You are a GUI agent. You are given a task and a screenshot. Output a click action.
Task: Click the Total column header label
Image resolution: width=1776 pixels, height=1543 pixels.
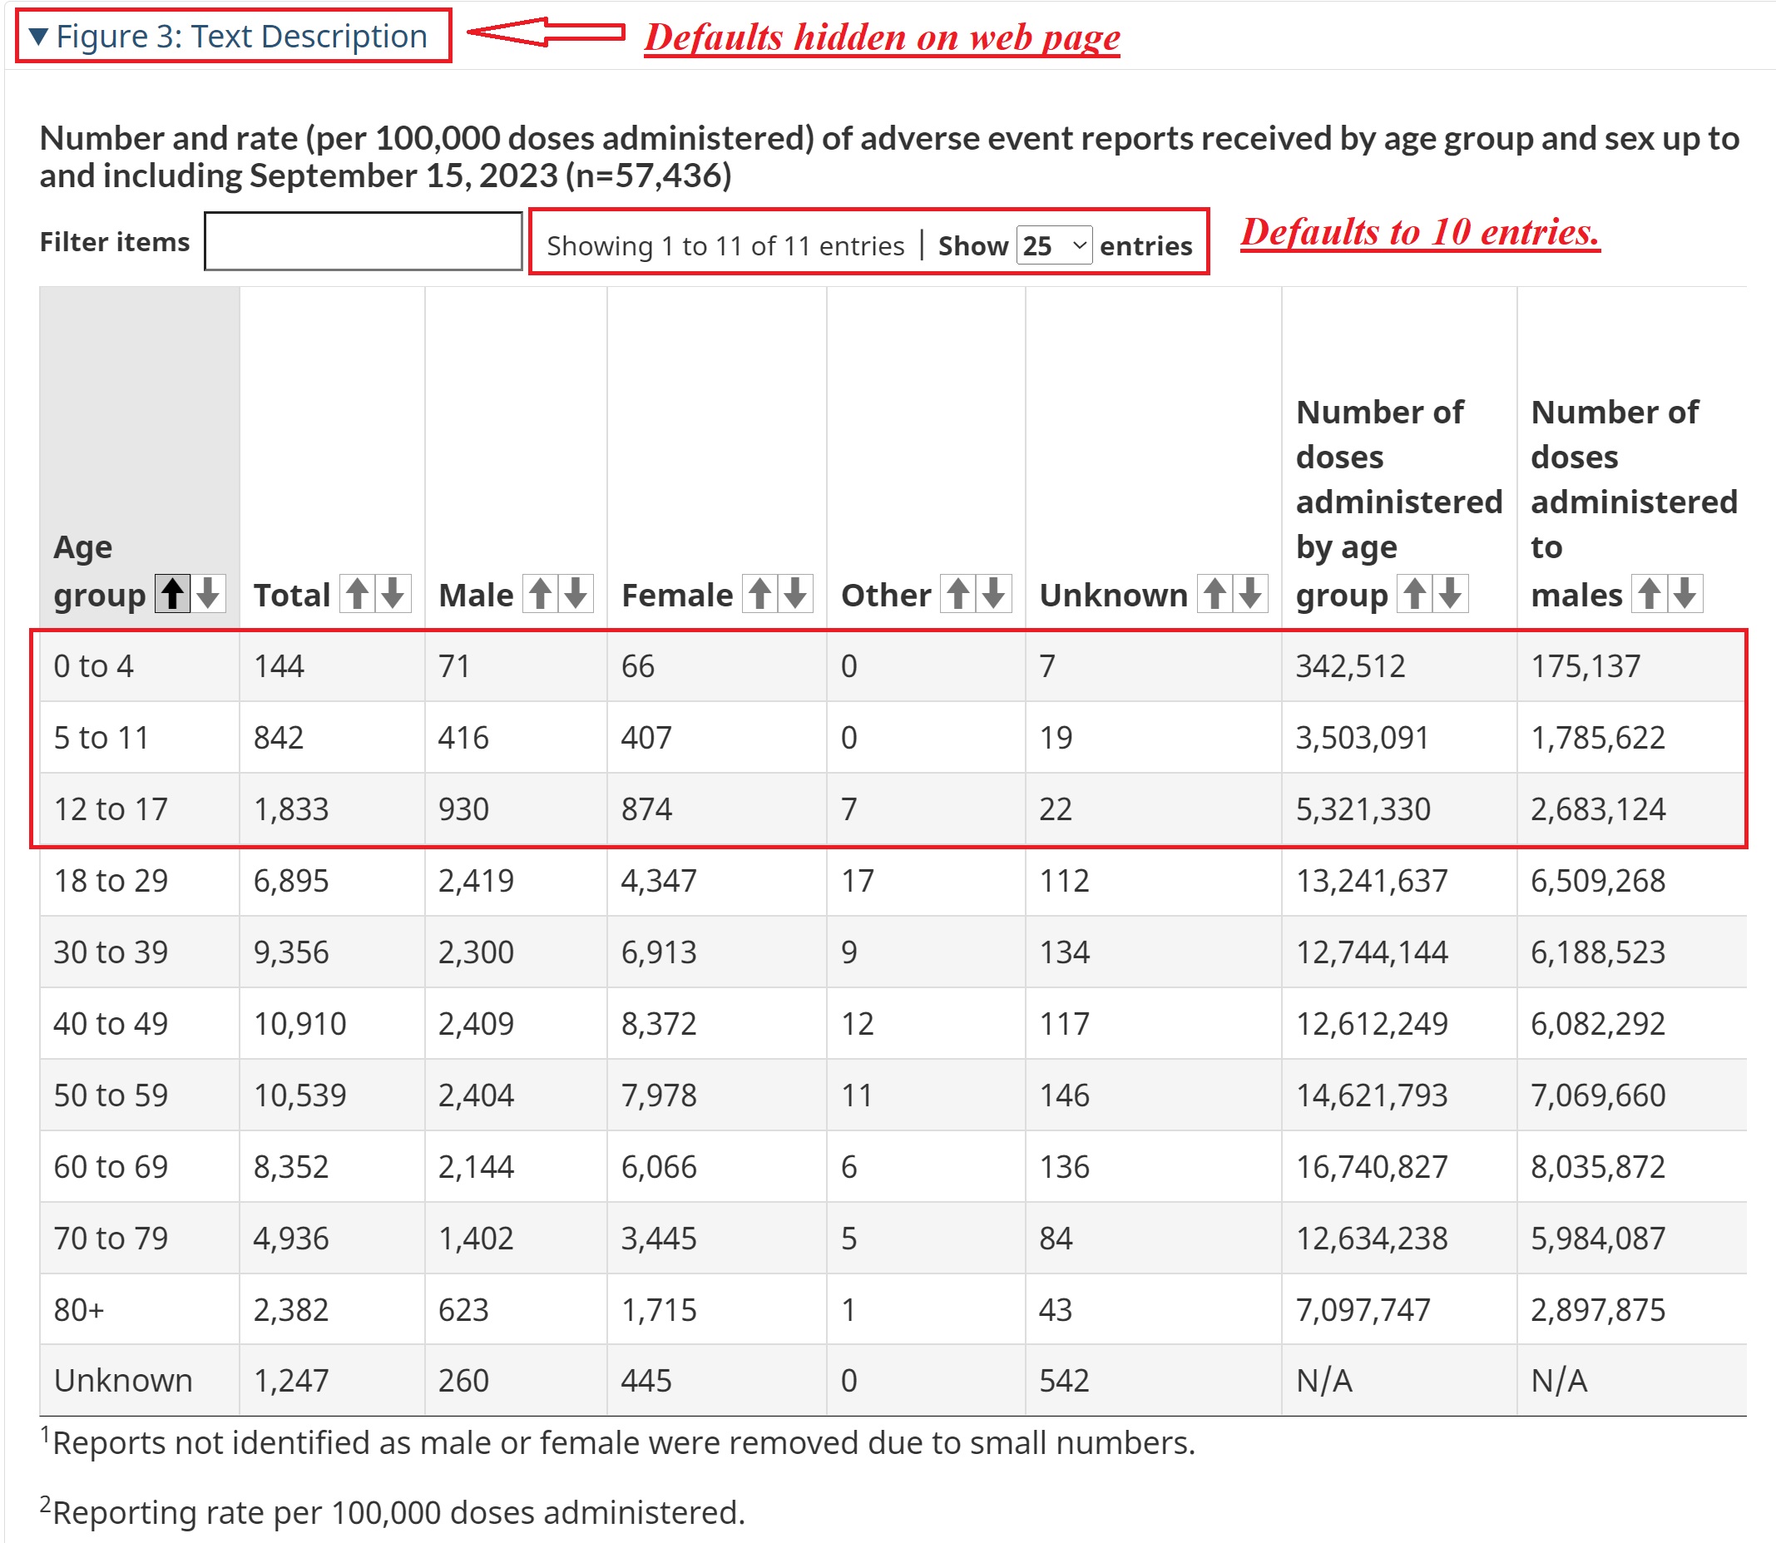292,595
